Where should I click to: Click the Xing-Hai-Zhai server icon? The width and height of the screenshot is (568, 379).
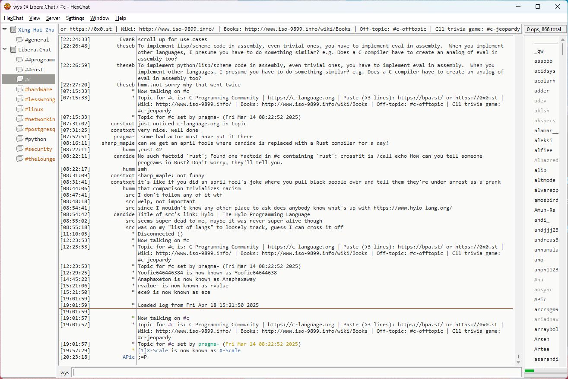[x=13, y=30]
